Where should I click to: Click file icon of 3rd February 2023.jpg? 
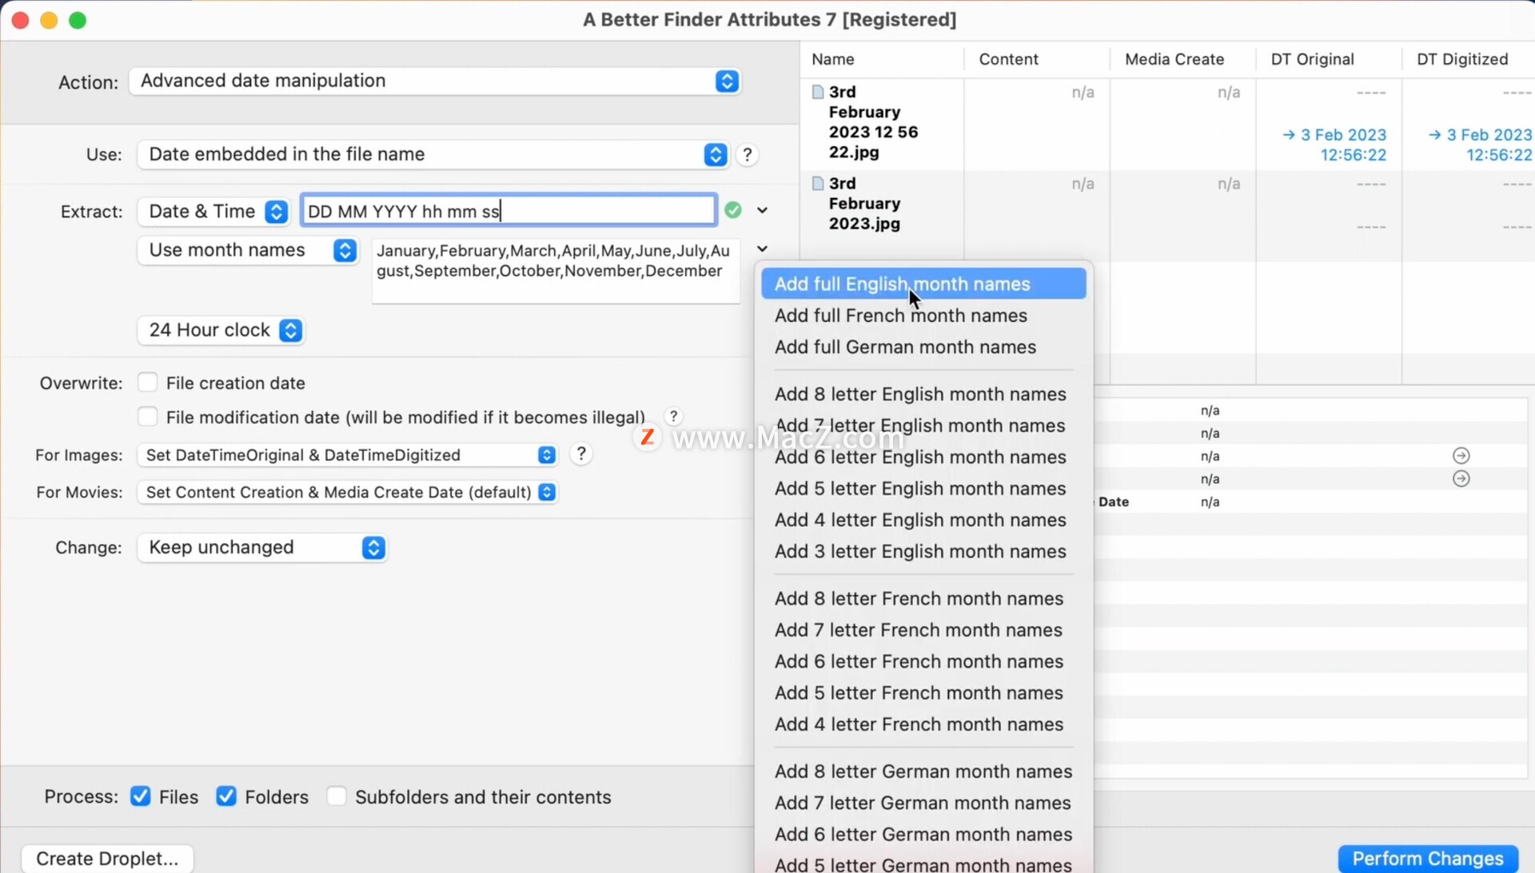pos(817,184)
